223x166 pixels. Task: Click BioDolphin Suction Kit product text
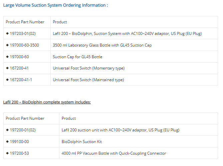pyautogui.click(x=82, y=142)
